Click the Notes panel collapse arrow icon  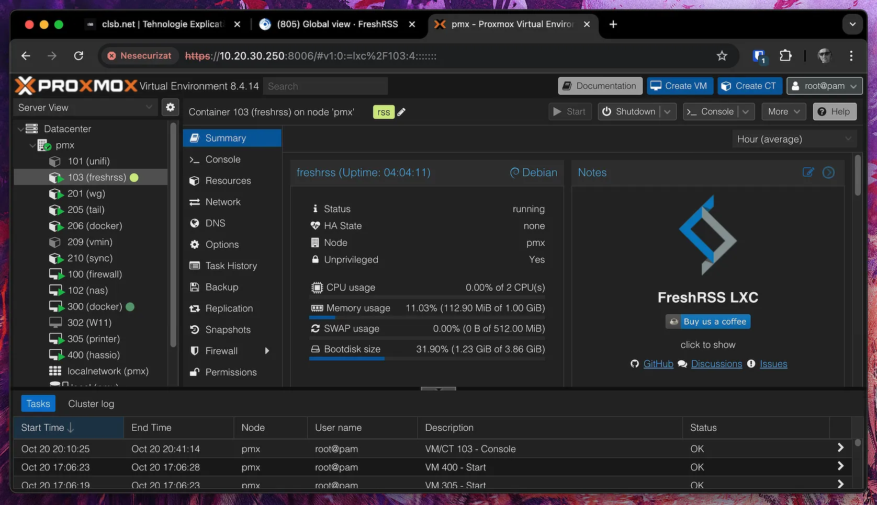pyautogui.click(x=828, y=172)
